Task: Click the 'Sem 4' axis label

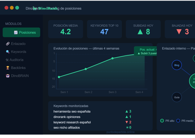Action: click(139, 92)
